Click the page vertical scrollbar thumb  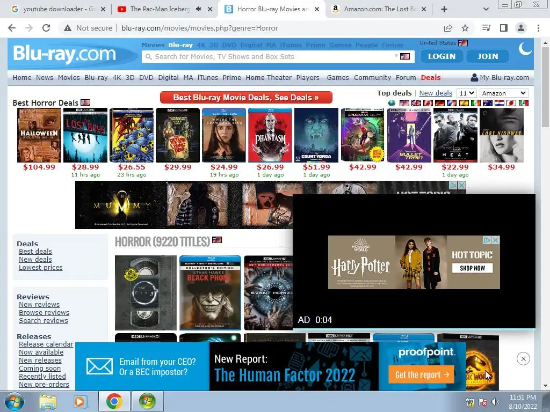tap(546, 87)
